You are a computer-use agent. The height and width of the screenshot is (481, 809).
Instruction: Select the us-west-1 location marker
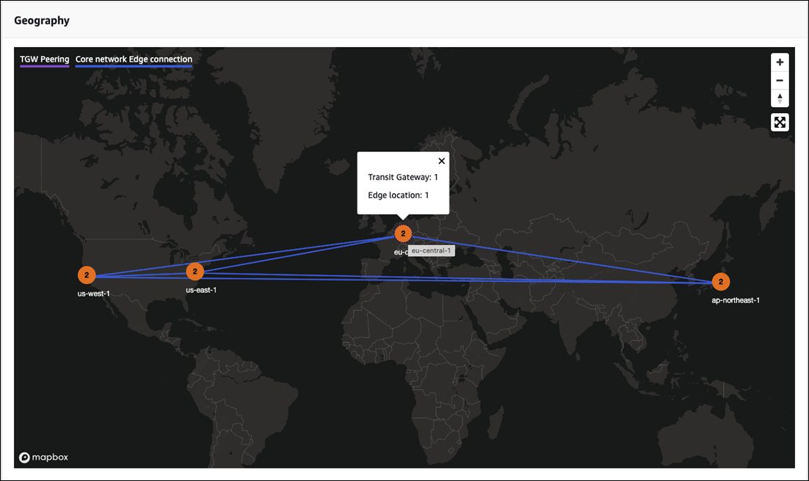pos(87,275)
